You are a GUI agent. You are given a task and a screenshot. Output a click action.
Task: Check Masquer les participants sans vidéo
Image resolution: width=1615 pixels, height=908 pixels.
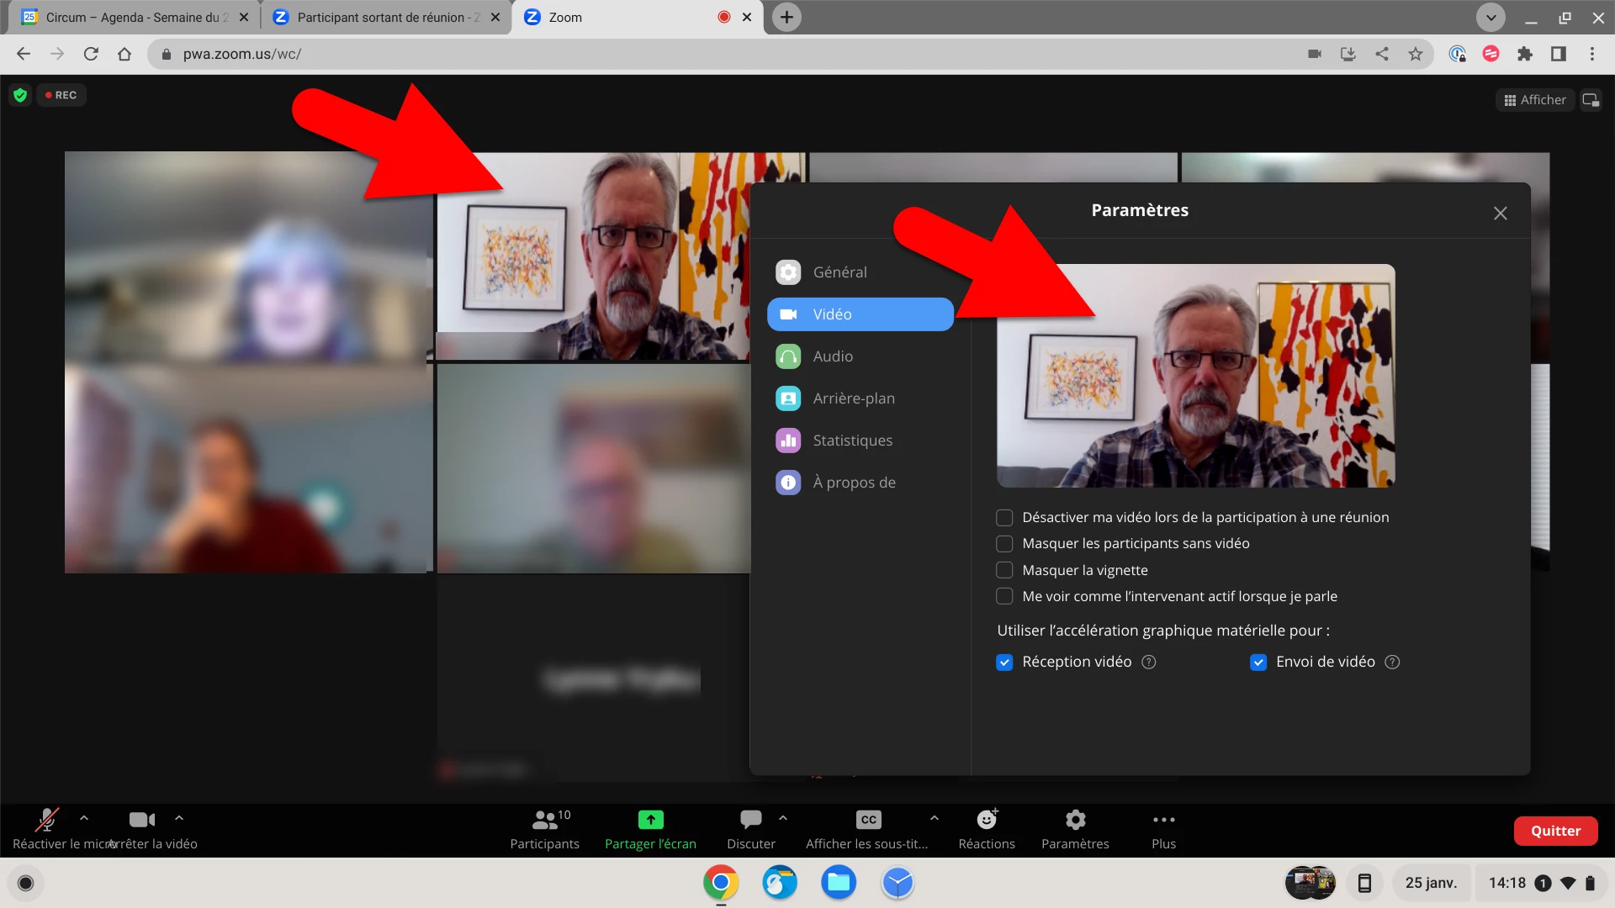tap(1004, 543)
